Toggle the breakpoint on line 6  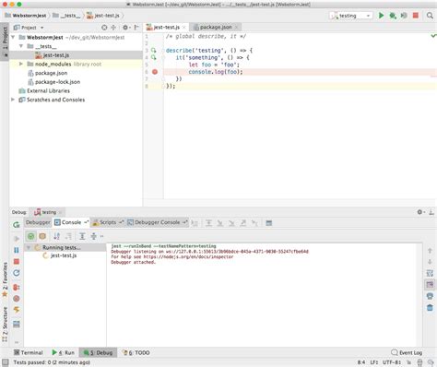coord(155,72)
